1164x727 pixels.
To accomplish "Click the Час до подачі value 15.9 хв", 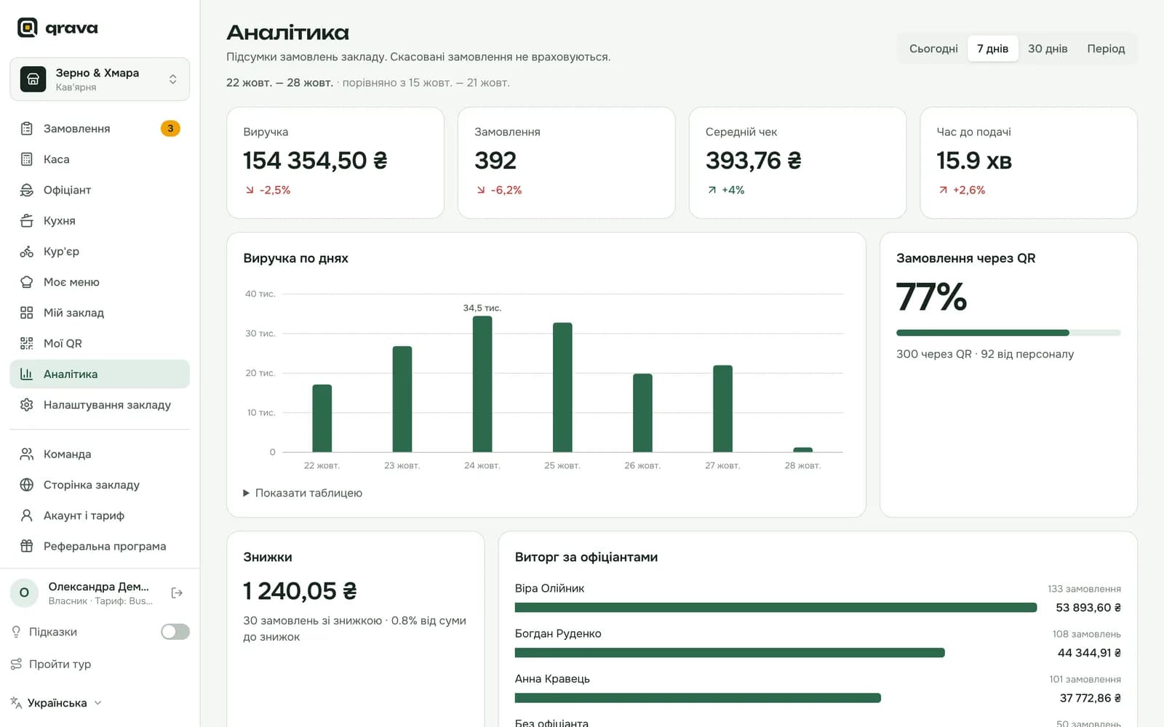I will (x=974, y=161).
